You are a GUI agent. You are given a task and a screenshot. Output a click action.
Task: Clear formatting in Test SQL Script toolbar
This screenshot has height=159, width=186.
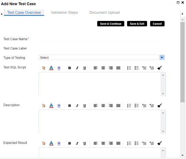click(159, 68)
